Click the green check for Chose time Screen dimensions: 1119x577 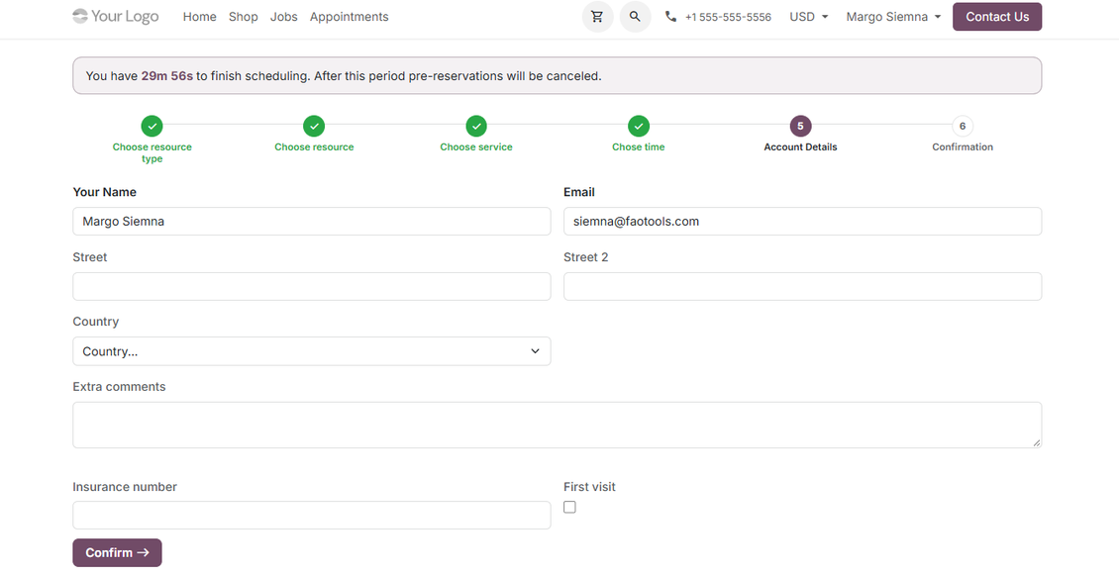(638, 127)
